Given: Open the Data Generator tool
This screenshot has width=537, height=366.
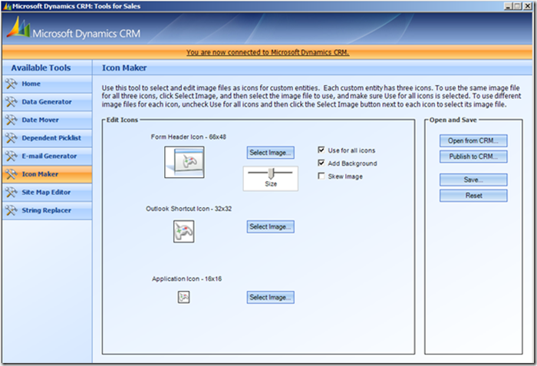Looking at the screenshot, I should [47, 102].
